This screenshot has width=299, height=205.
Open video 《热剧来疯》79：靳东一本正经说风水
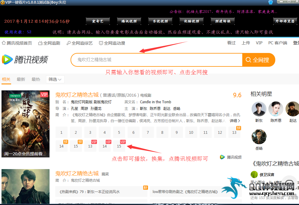click(101, 192)
